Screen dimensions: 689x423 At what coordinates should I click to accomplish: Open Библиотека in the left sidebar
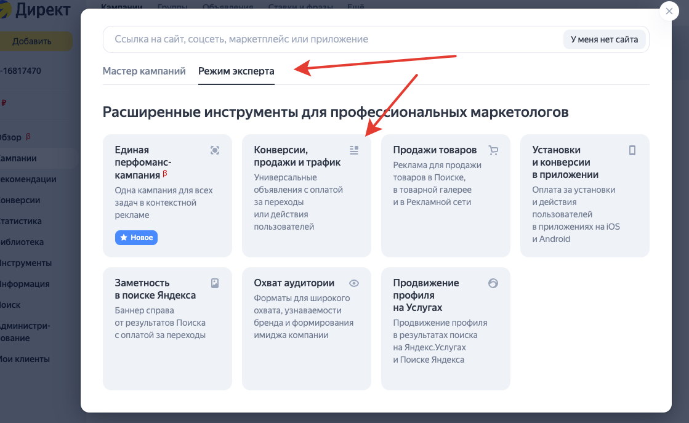pos(22,242)
